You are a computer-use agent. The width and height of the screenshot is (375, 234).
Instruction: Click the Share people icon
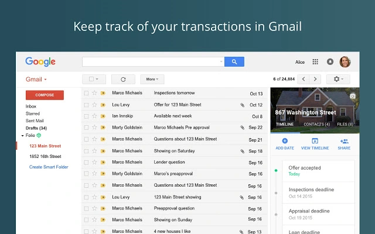pyautogui.click(x=344, y=141)
